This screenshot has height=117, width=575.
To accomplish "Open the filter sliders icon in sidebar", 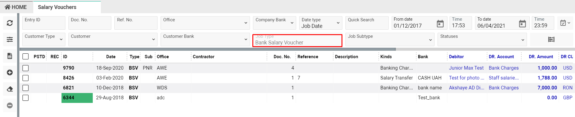I will (x=10, y=39).
